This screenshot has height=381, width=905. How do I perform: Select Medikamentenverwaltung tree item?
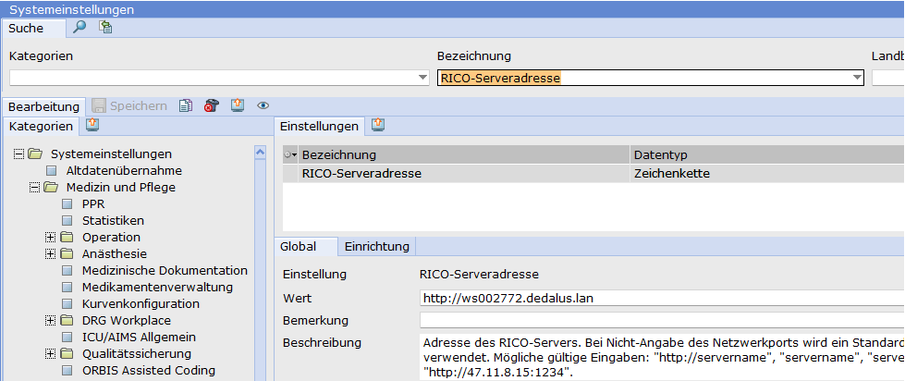pos(157,287)
